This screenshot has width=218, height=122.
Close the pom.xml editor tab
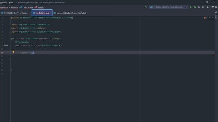tap(88, 13)
